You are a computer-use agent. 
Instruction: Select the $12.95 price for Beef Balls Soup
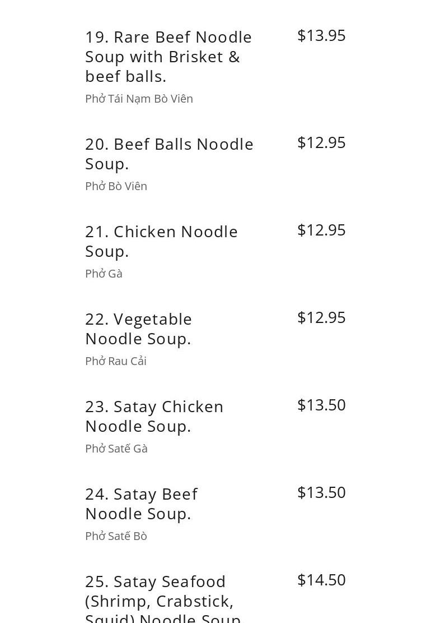coord(321,142)
